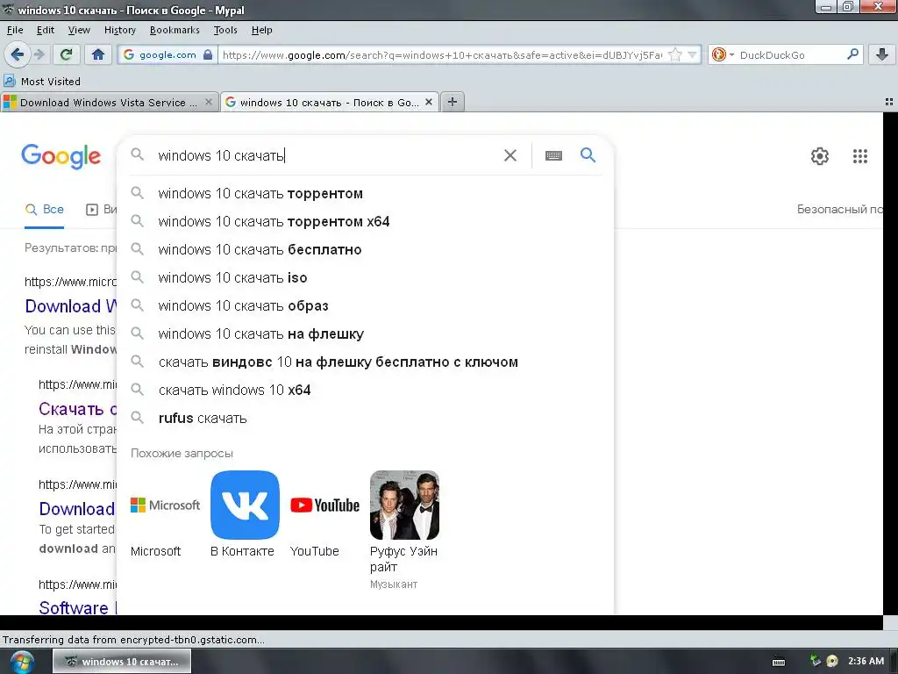The width and height of the screenshot is (898, 674).
Task: Click the В Контакте VK logo thumbnail
Action: point(246,505)
